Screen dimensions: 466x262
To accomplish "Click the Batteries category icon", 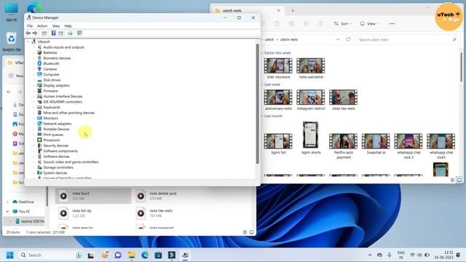I will click(x=39, y=52).
